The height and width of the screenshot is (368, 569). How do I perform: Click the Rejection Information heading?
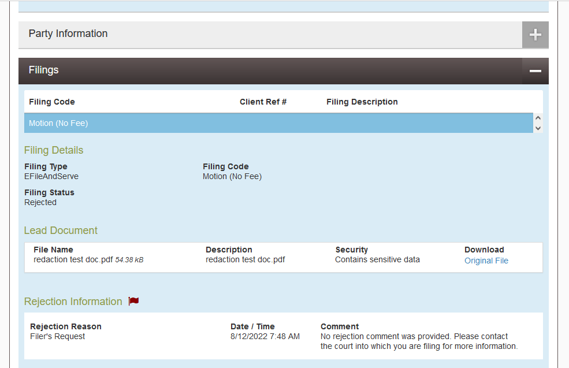pyautogui.click(x=73, y=301)
